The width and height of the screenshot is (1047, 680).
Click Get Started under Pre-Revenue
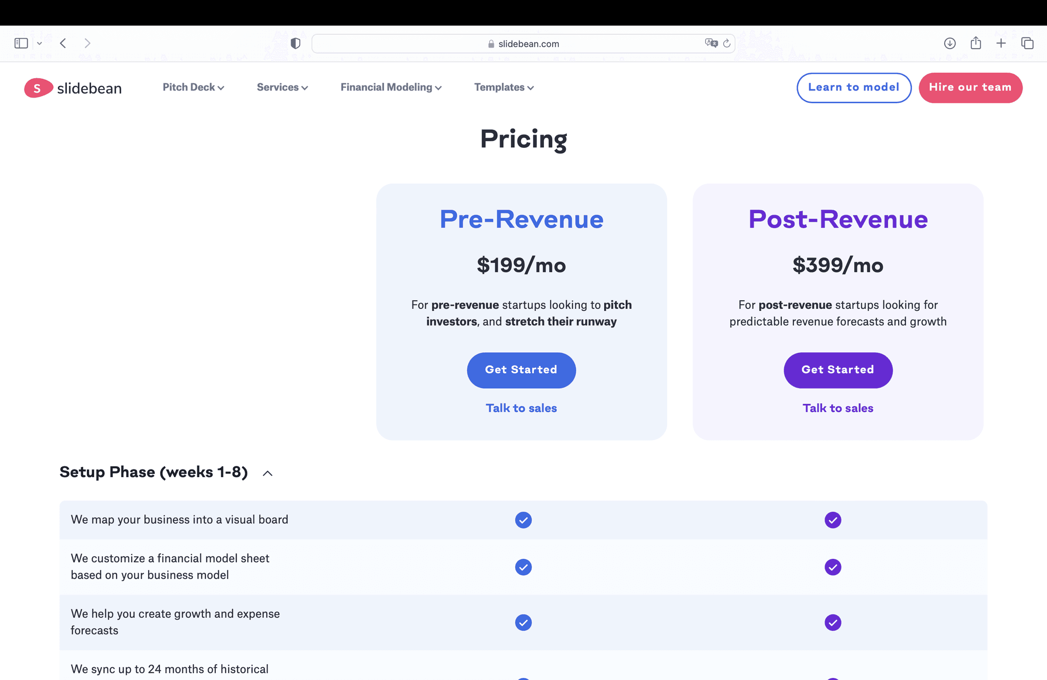(521, 370)
